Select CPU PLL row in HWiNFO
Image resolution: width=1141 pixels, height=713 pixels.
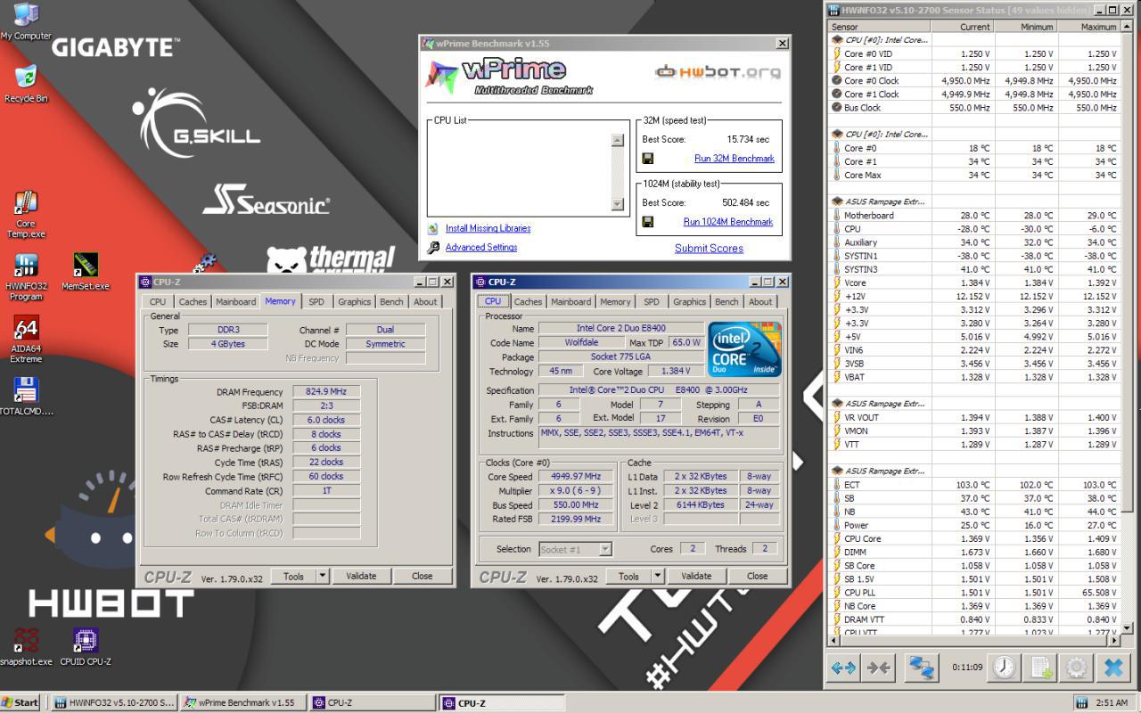(x=974, y=593)
